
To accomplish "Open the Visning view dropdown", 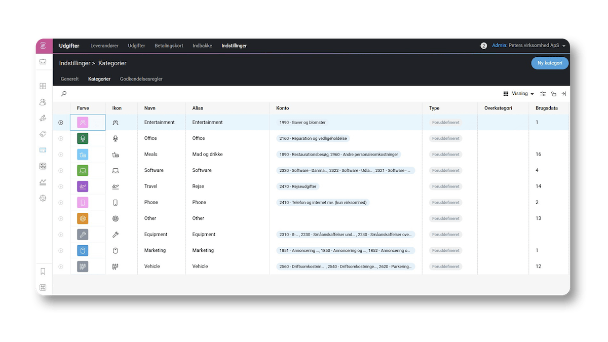I will click(519, 94).
